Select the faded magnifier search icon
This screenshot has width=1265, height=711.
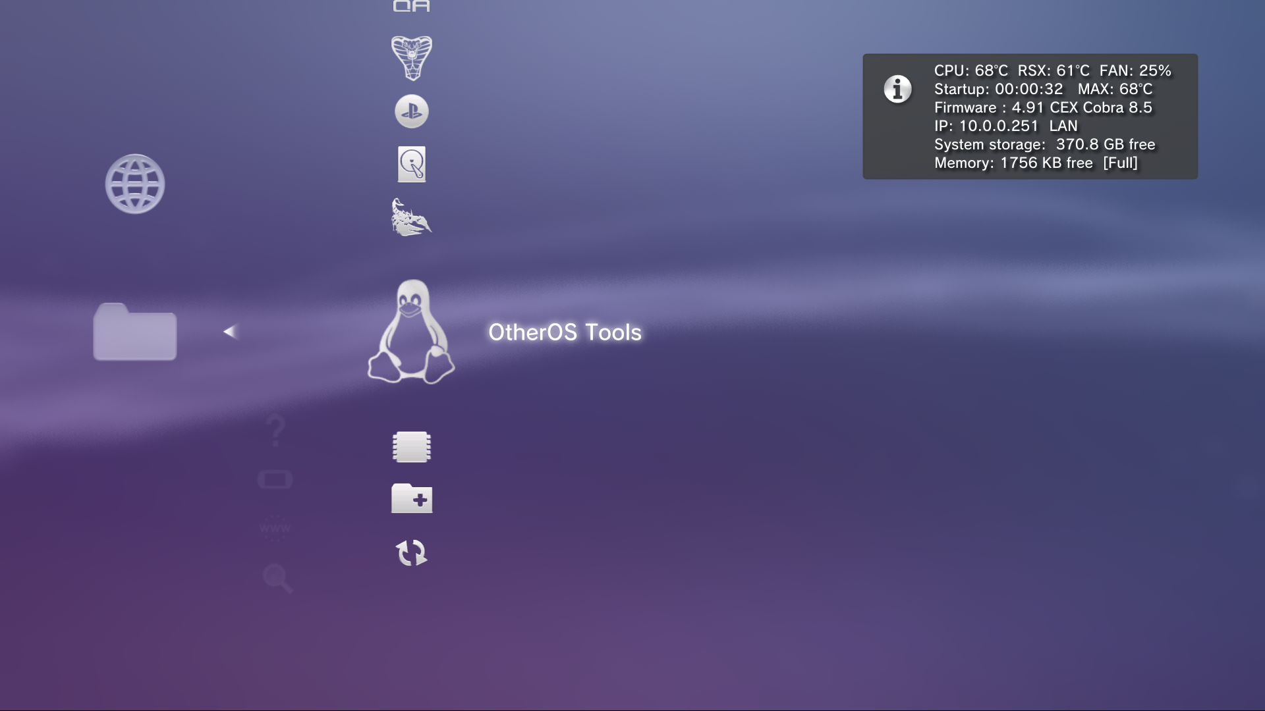point(277,578)
